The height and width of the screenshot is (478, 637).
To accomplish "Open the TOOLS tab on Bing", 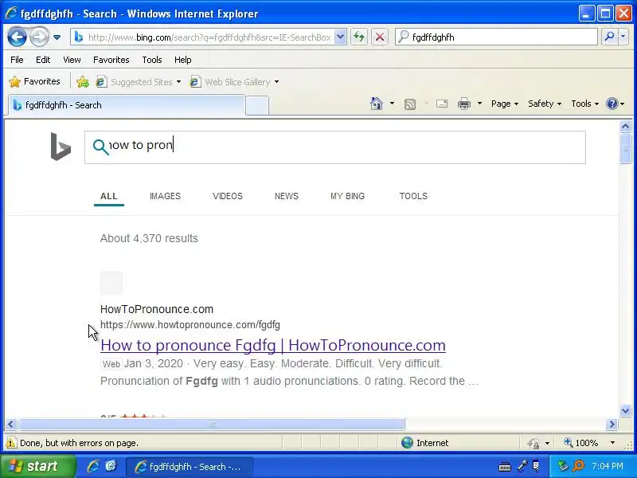I will 413,196.
